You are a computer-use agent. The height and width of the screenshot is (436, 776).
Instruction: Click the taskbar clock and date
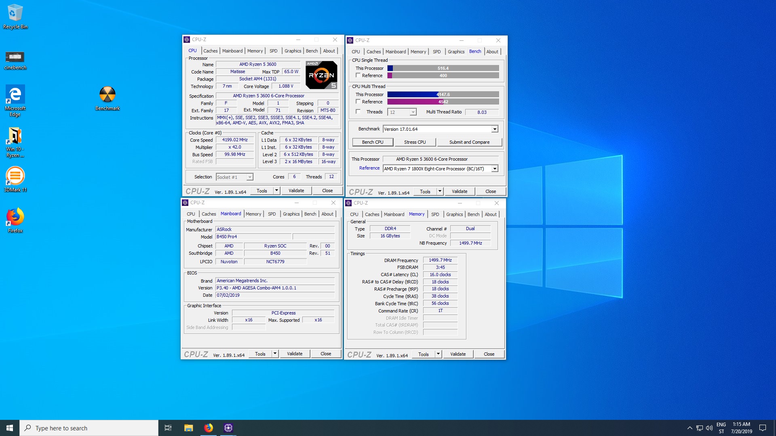(x=742, y=428)
